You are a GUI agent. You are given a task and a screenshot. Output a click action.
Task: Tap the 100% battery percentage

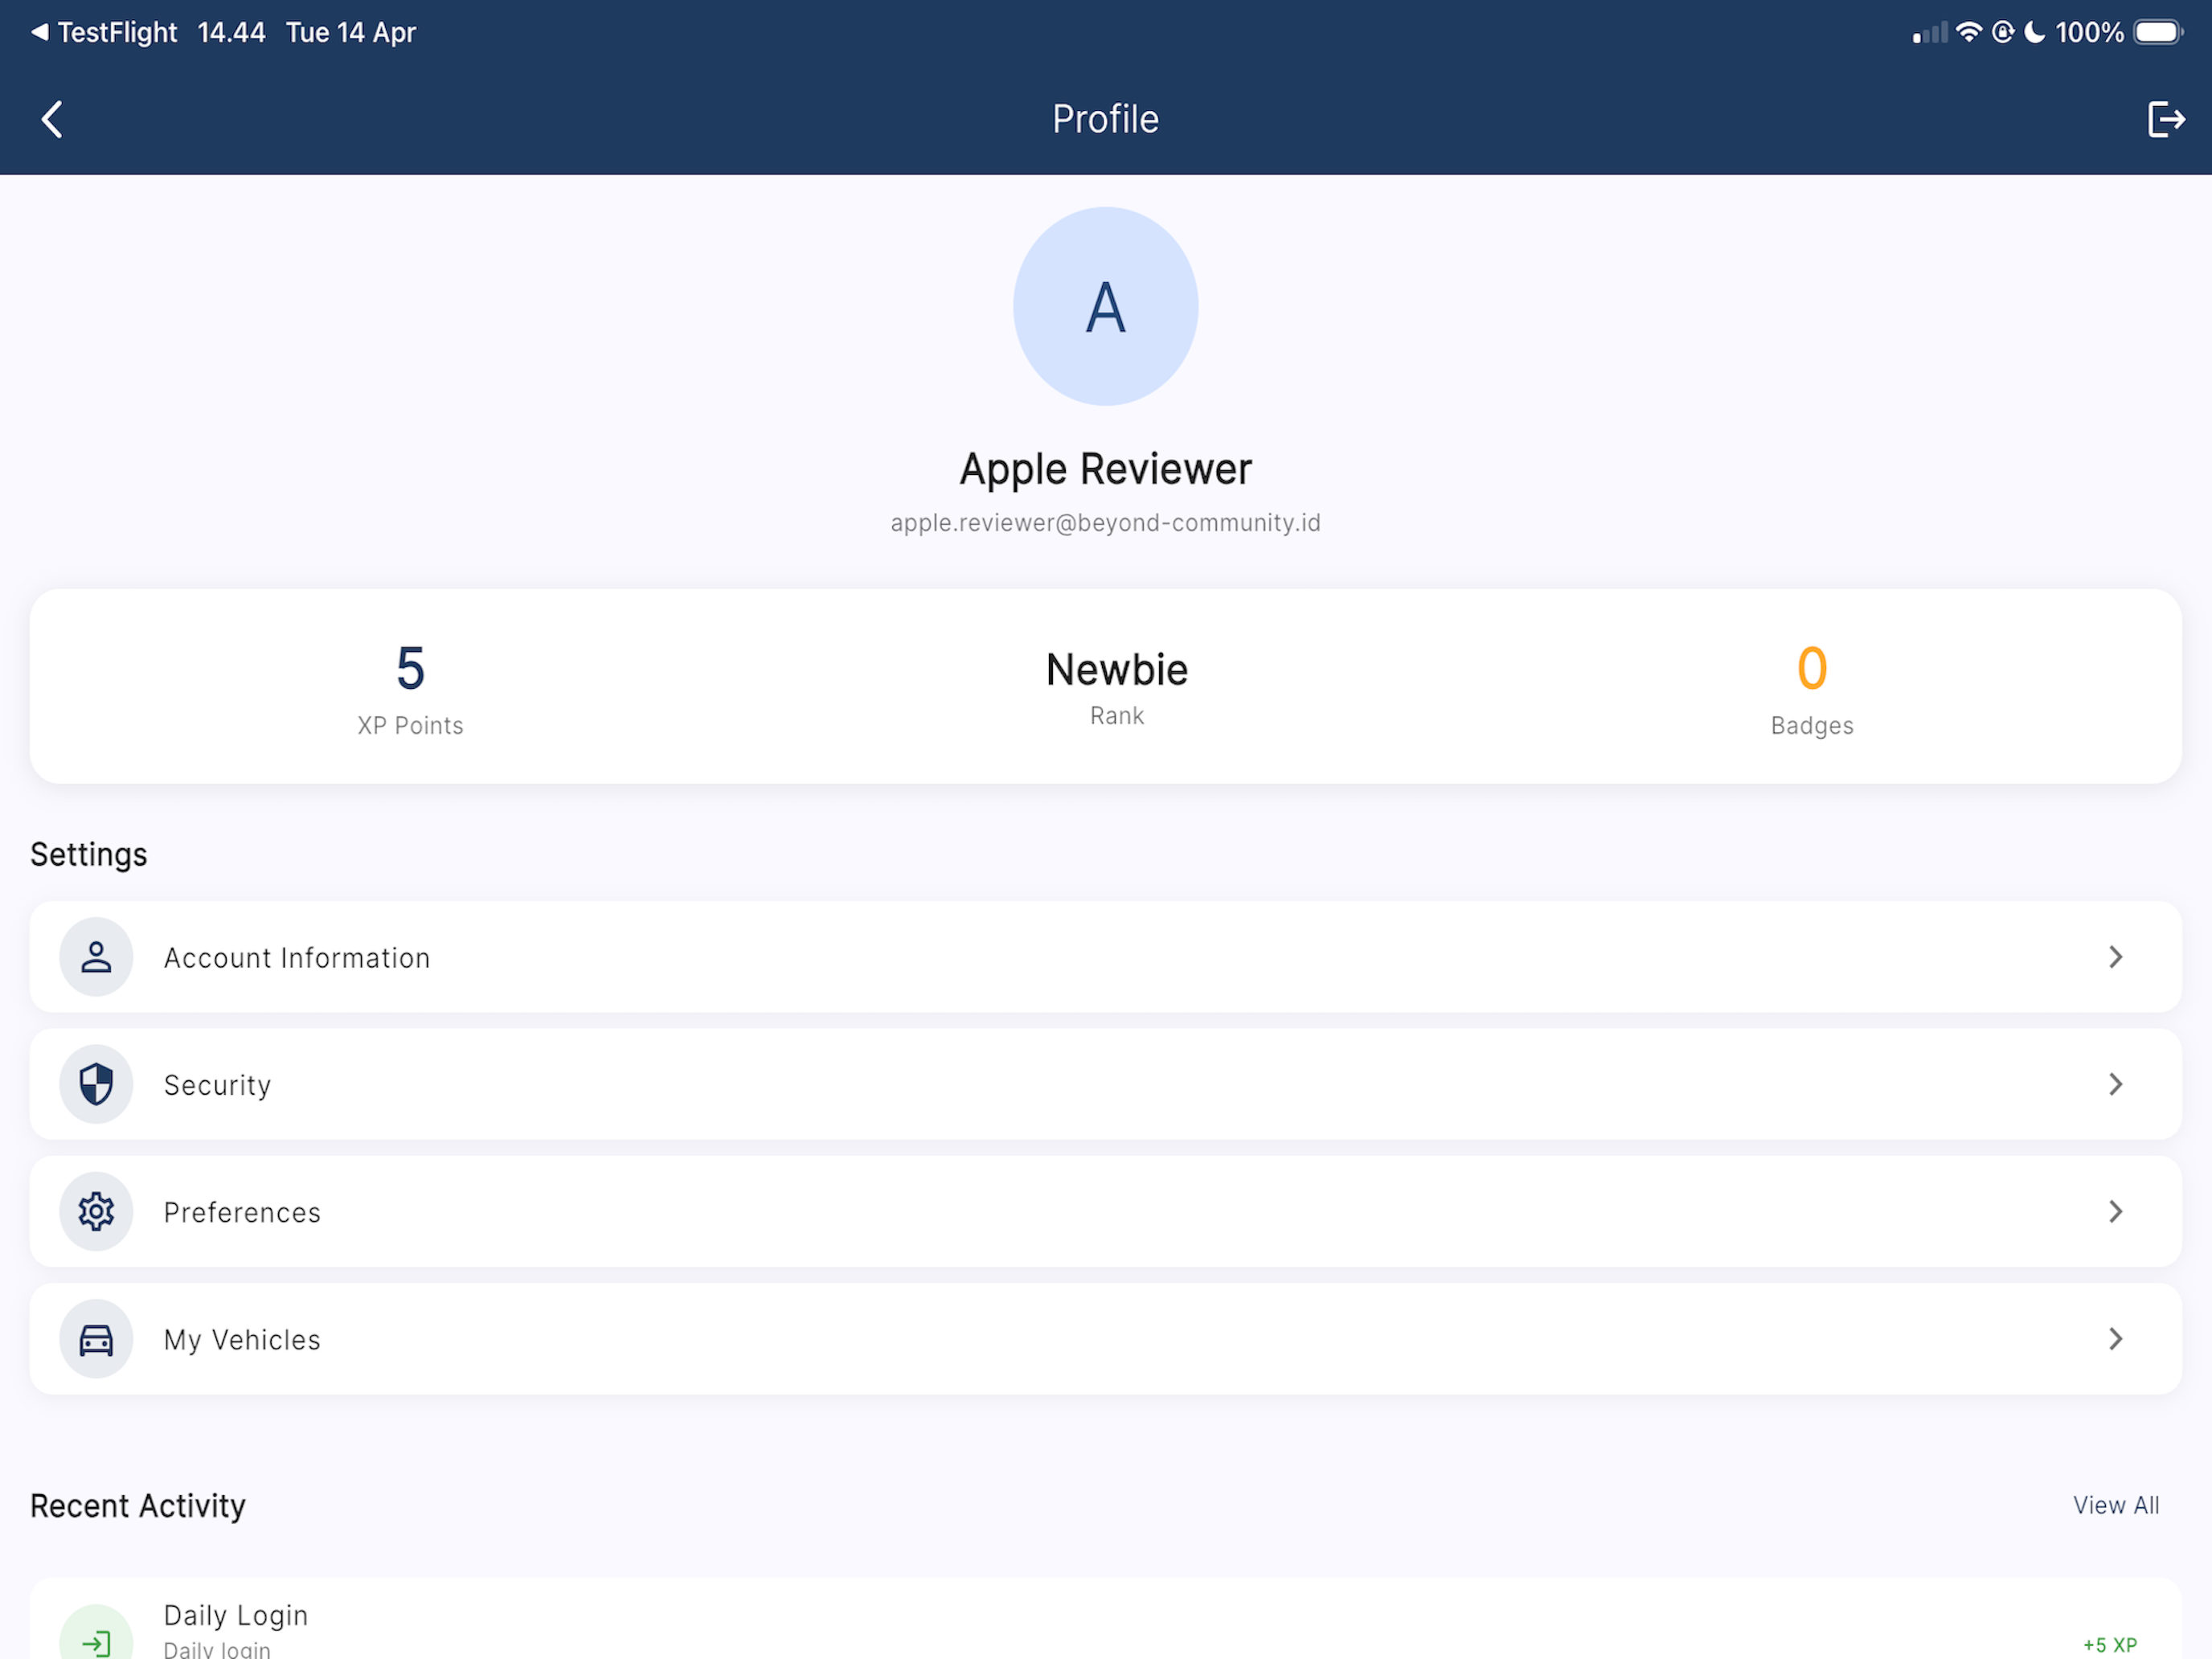2089,32
